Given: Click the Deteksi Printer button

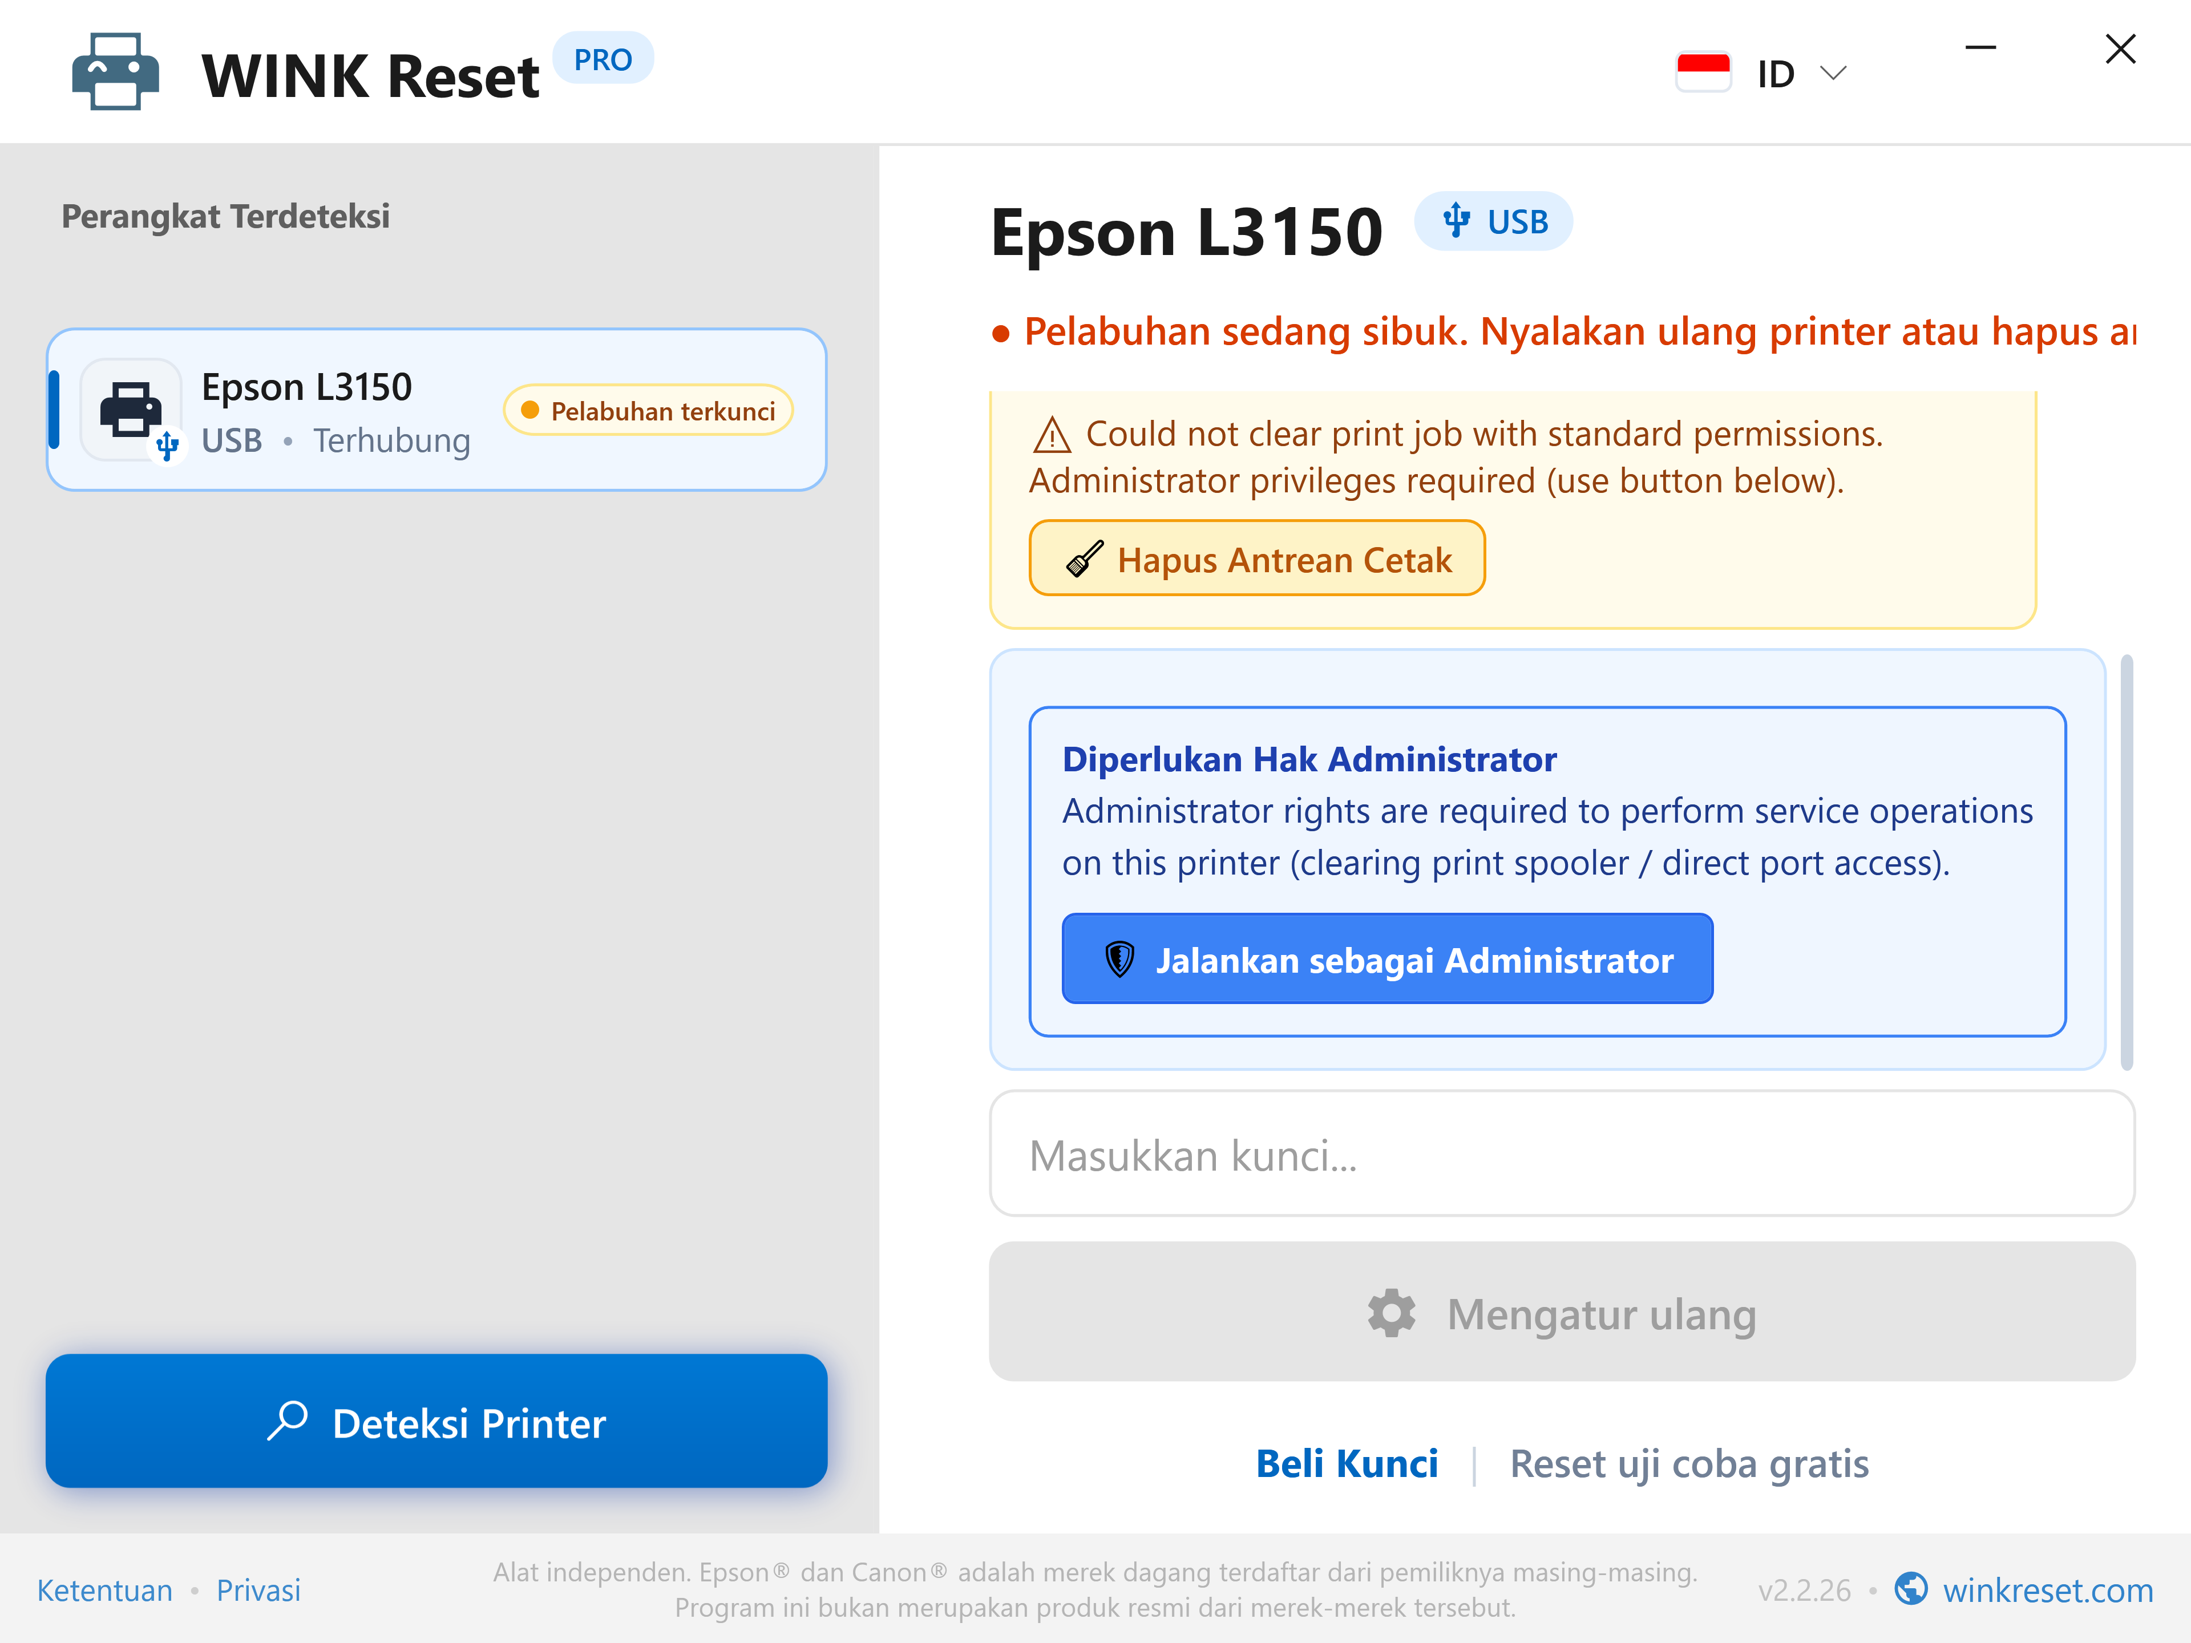Looking at the screenshot, I should (436, 1421).
